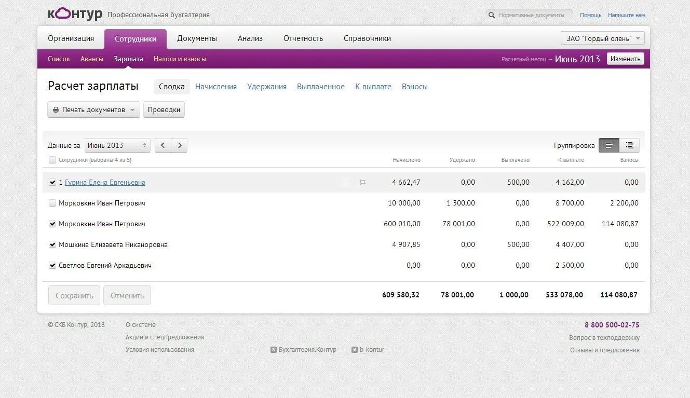
Task: Open Акции и спецпредложения footer link
Action: click(165, 337)
